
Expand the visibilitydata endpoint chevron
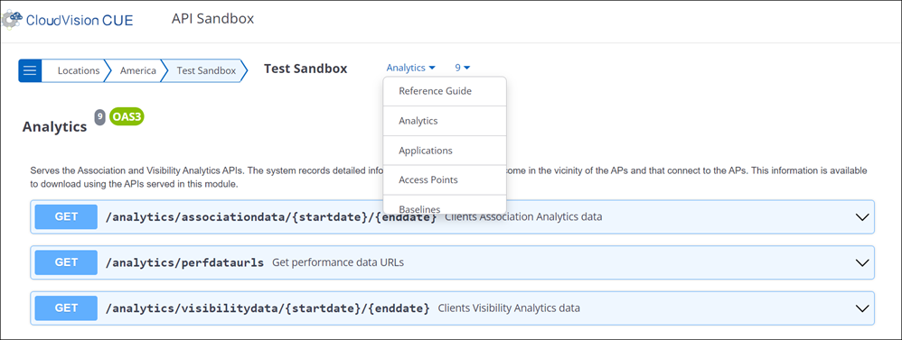pyautogui.click(x=861, y=308)
